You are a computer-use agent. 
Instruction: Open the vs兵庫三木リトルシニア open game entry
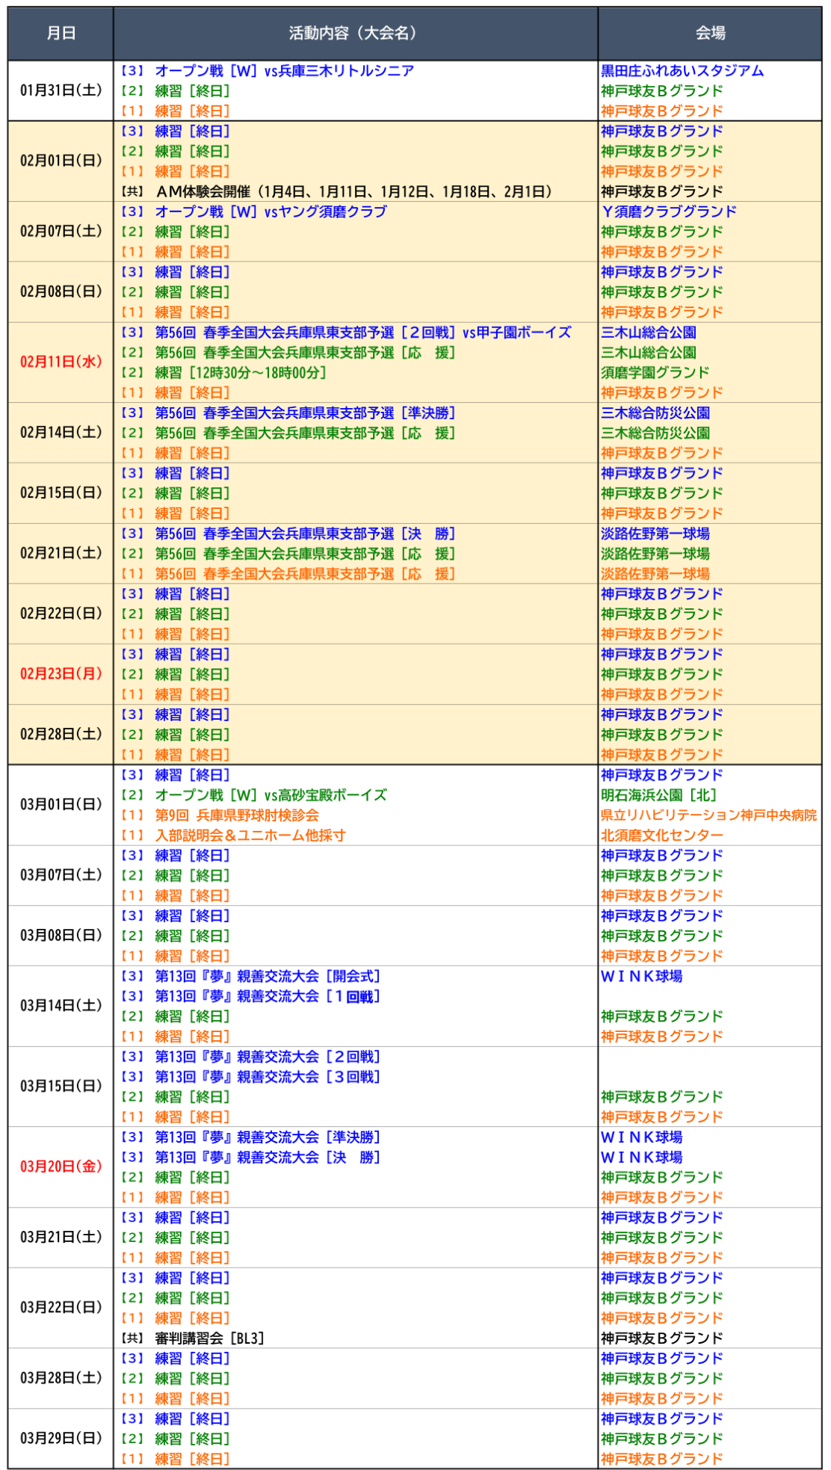pyautogui.click(x=284, y=71)
